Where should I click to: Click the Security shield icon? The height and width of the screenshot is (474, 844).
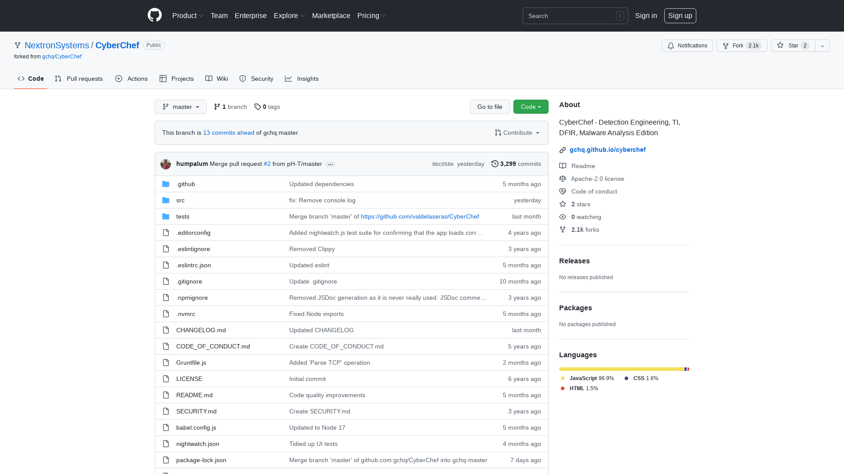tap(243, 79)
